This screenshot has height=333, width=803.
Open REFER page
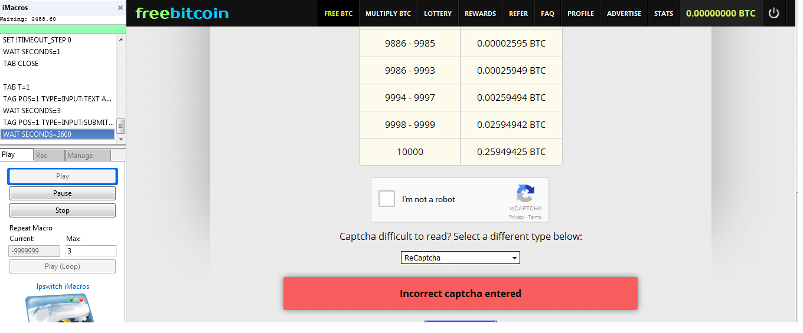pyautogui.click(x=518, y=14)
